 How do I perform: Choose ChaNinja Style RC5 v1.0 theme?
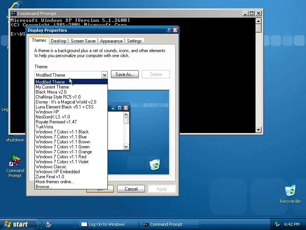tap(71, 97)
